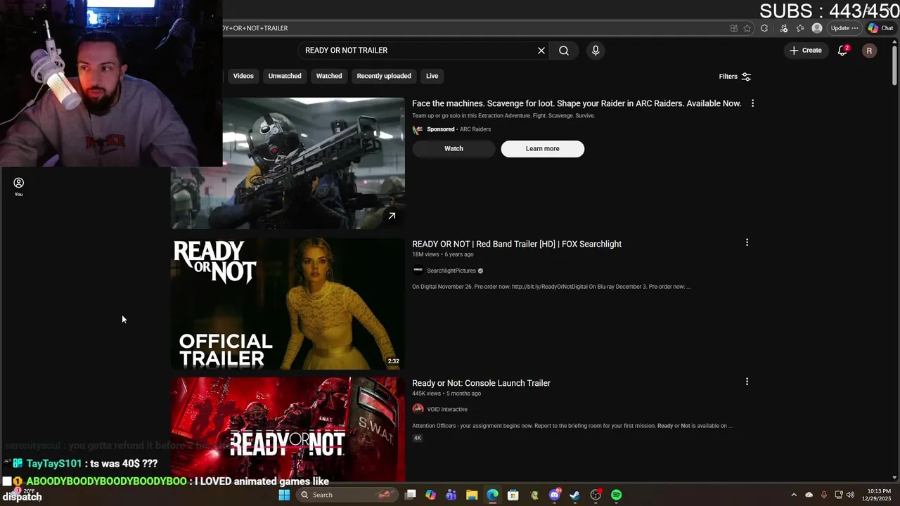Open VOID Interactive channel link

(x=447, y=409)
